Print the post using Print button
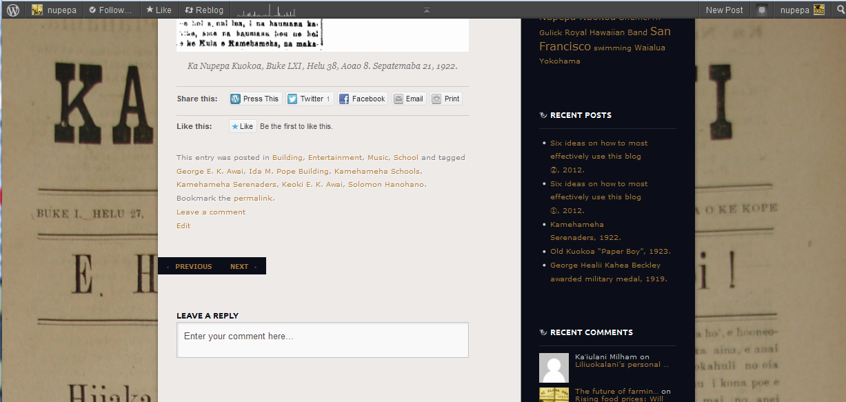 [x=445, y=99]
